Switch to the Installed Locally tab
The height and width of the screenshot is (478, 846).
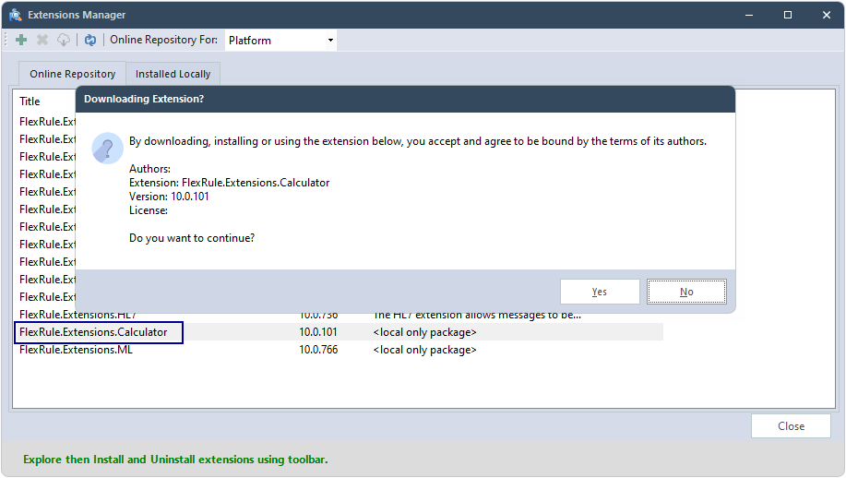(x=173, y=74)
